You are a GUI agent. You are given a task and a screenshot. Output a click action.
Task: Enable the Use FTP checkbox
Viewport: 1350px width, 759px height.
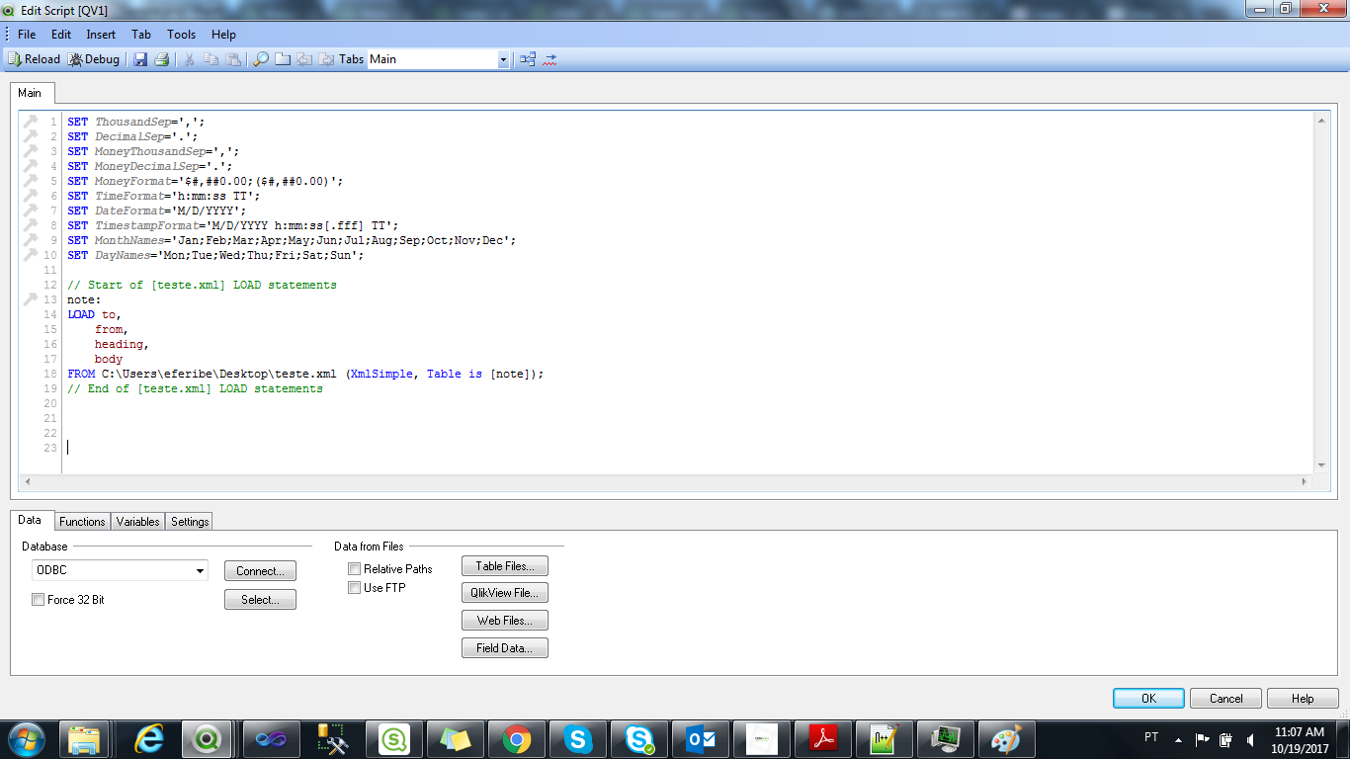point(354,588)
